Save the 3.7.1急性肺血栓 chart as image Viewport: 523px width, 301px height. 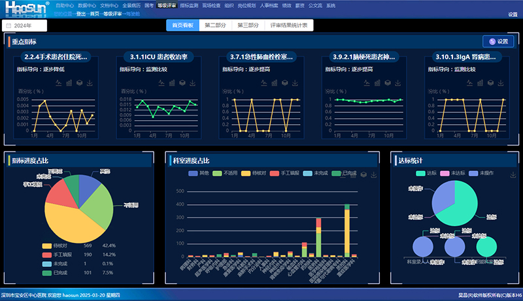[x=295, y=84]
